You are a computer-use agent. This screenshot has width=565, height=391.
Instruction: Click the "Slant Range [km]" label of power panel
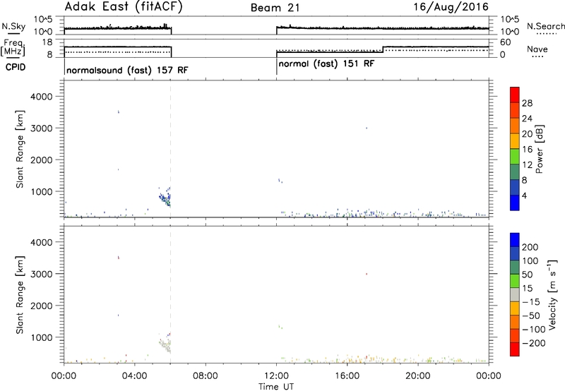[x=20, y=149]
